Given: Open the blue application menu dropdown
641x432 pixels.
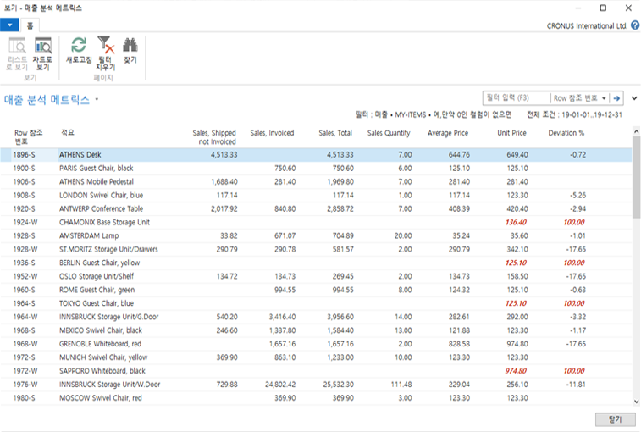Looking at the screenshot, I should tap(9, 25).
